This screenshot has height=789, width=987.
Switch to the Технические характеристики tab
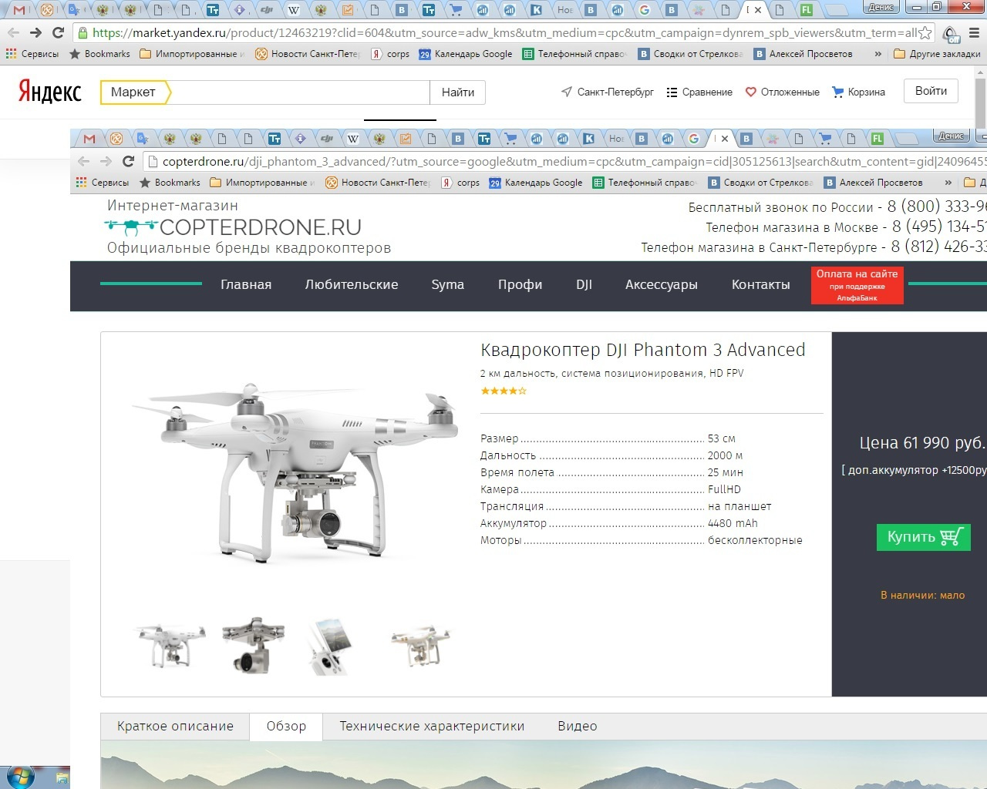click(x=432, y=726)
